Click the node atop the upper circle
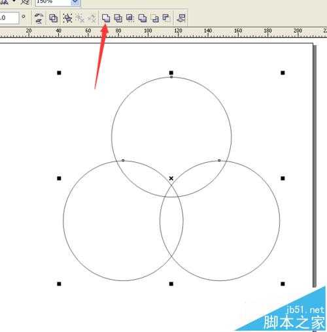Image resolution: width=327 pixels, height=332 pixels. 171,77
